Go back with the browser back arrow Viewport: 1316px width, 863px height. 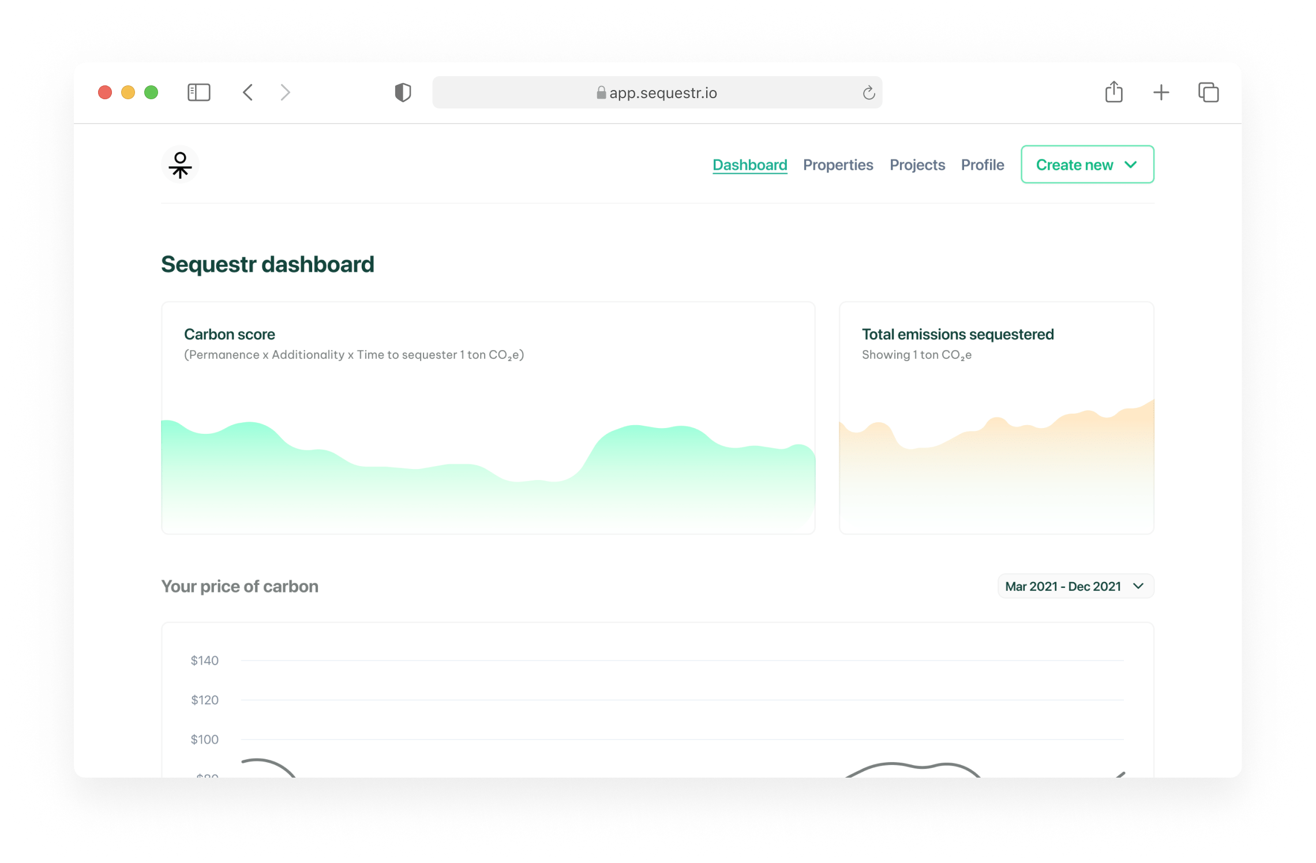[x=248, y=92]
